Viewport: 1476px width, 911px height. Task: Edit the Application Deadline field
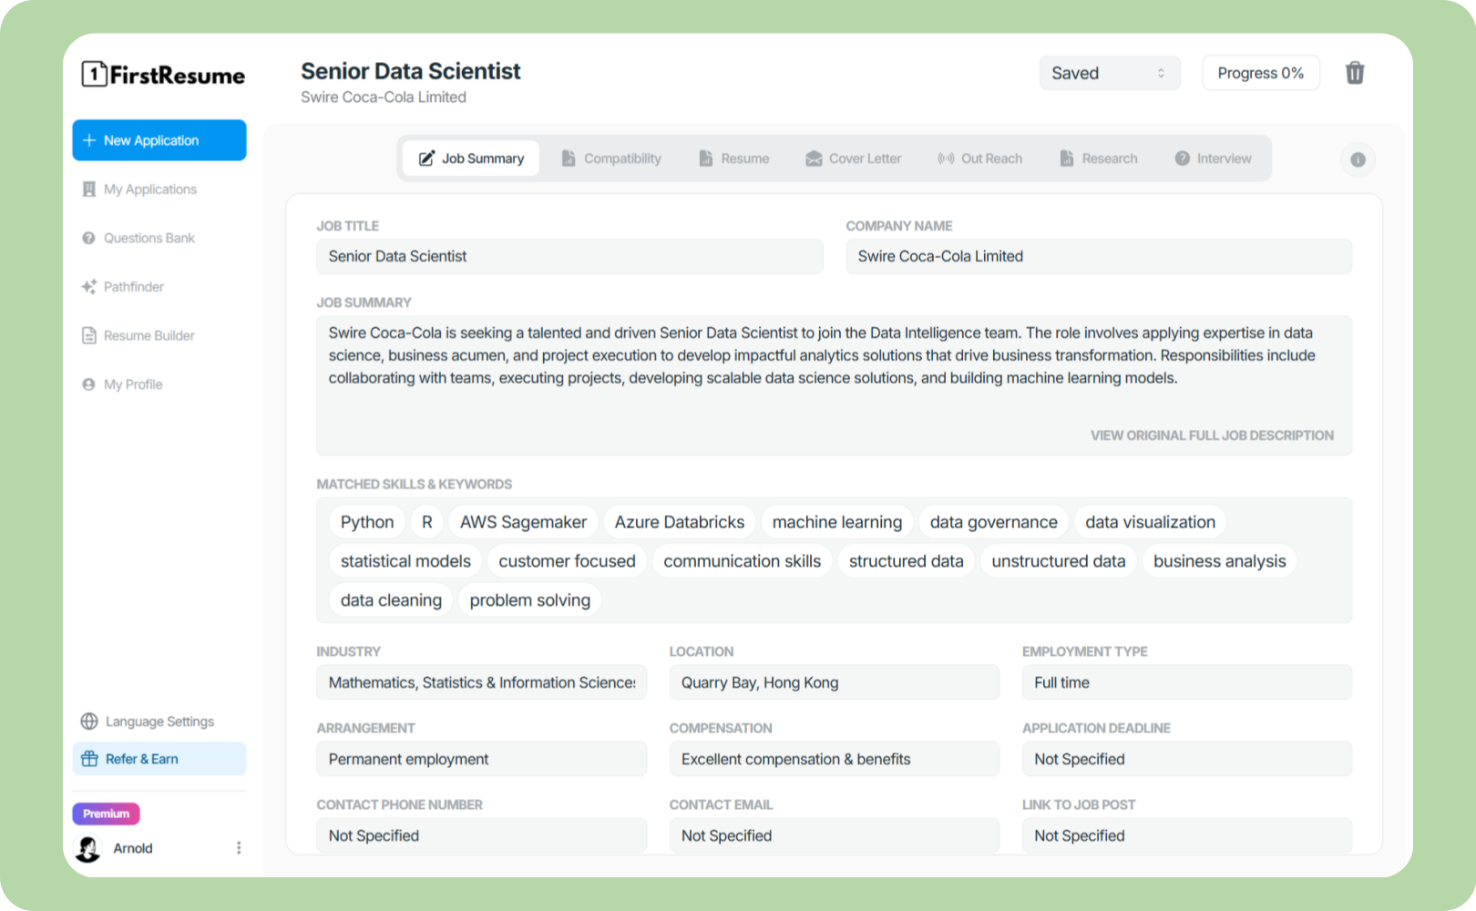(x=1187, y=759)
